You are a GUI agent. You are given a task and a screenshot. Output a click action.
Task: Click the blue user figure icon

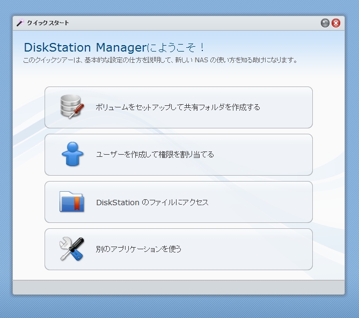pos(72,154)
